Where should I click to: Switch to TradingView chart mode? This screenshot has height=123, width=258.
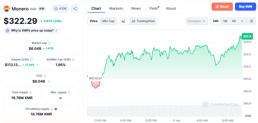pos(143,21)
